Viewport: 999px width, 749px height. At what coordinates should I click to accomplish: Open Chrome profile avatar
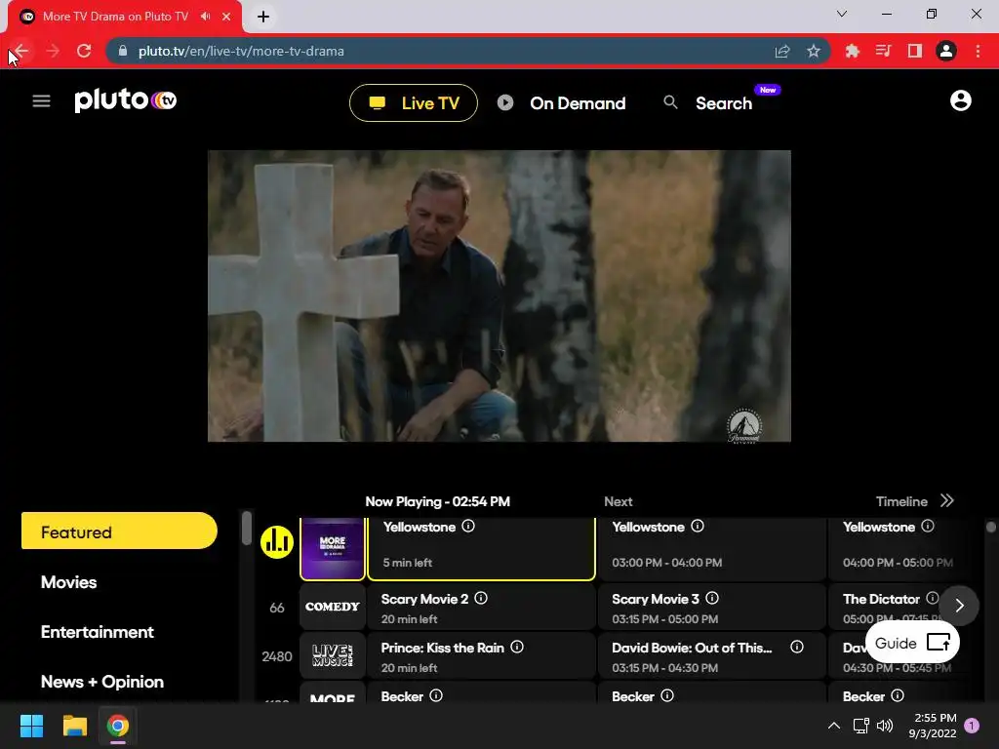(946, 51)
